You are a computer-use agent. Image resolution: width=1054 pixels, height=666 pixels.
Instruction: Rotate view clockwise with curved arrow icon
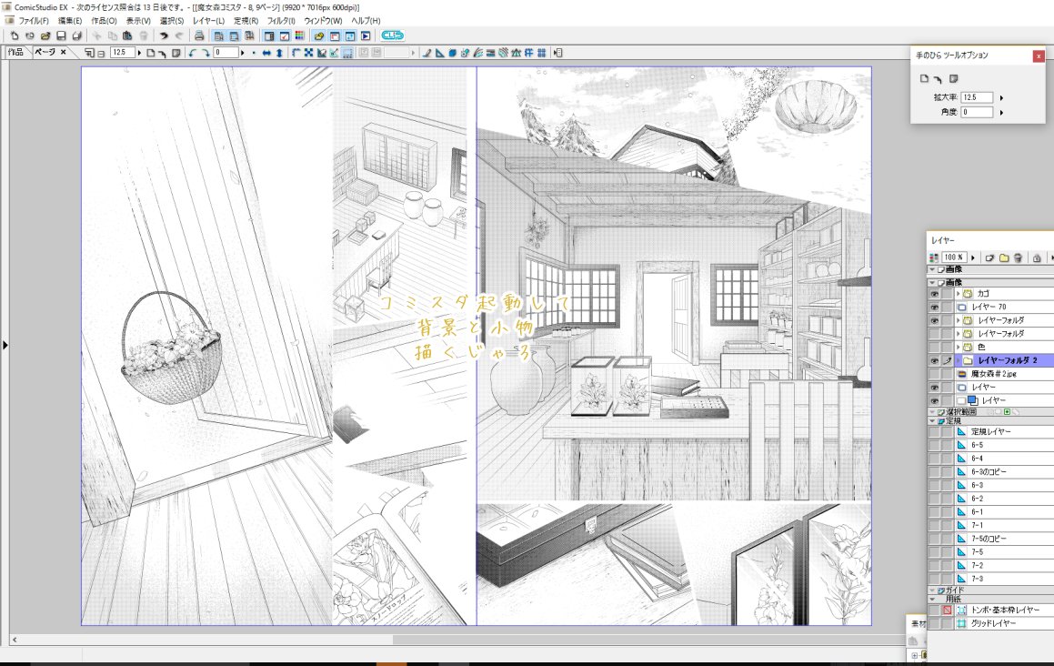206,53
